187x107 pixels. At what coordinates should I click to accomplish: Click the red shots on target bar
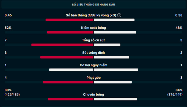(x=67, y=57)
